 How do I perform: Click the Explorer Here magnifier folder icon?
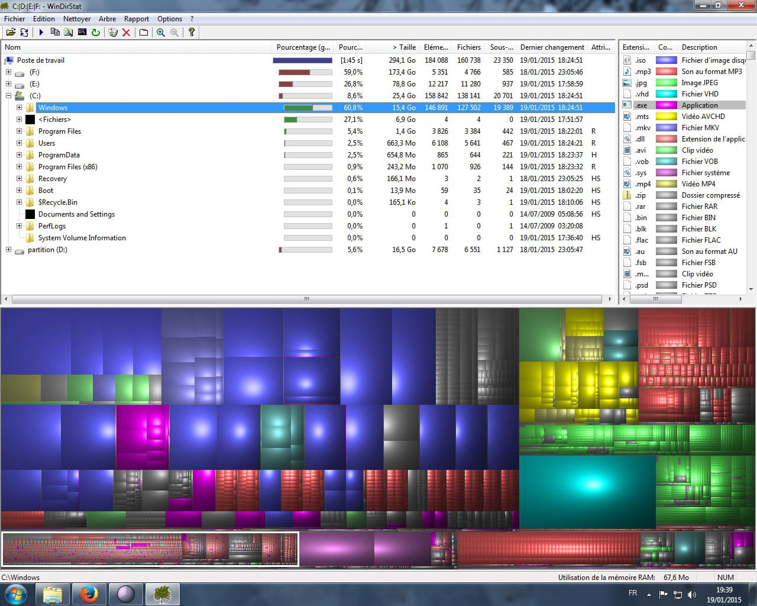click(x=69, y=33)
